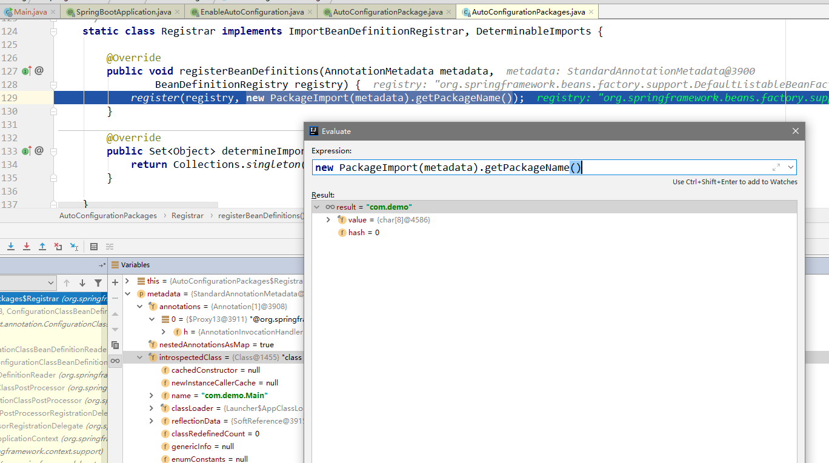Click the Step Into debugger icon
Image resolution: width=829 pixels, height=463 pixels.
[x=11, y=247]
